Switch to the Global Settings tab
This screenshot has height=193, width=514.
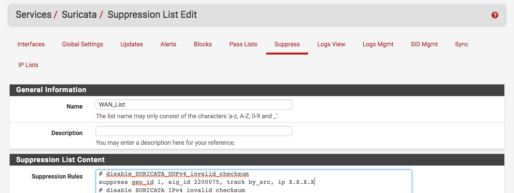(83, 44)
